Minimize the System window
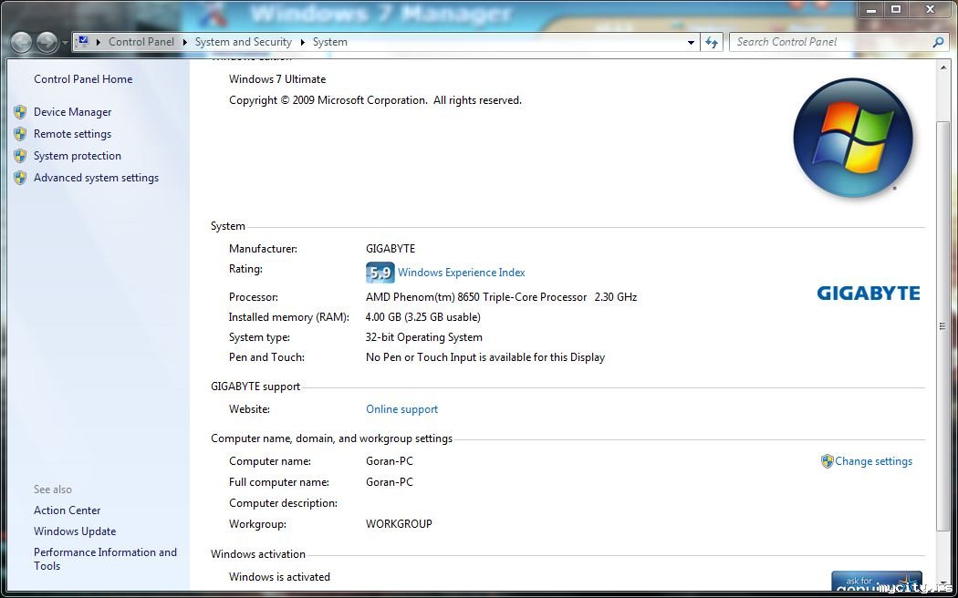Image resolution: width=958 pixels, height=598 pixels. (872, 9)
